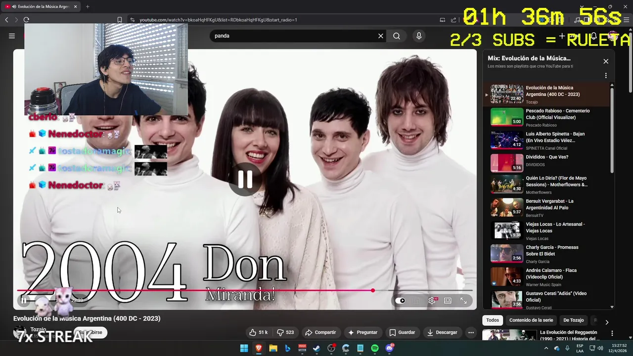Open clock and date 15:27:52
The height and width of the screenshot is (356, 633).
[x=619, y=349]
